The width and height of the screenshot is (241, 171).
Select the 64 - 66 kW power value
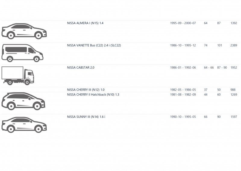tap(209, 68)
